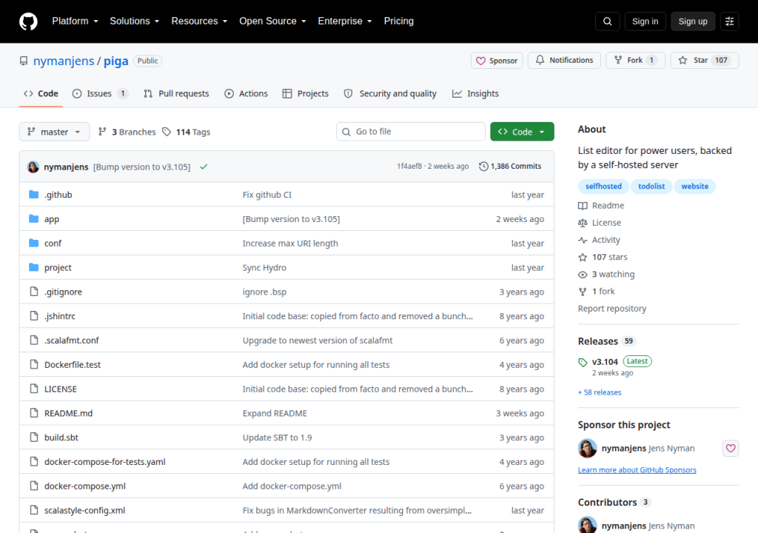758x533 pixels.
Task: Open the Pricing page
Action: pyautogui.click(x=399, y=21)
